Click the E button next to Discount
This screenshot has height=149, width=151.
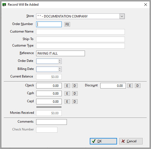click(x=130, y=86)
